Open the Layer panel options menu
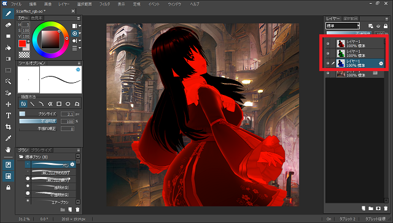This screenshot has height=223, width=393. coord(386,19)
